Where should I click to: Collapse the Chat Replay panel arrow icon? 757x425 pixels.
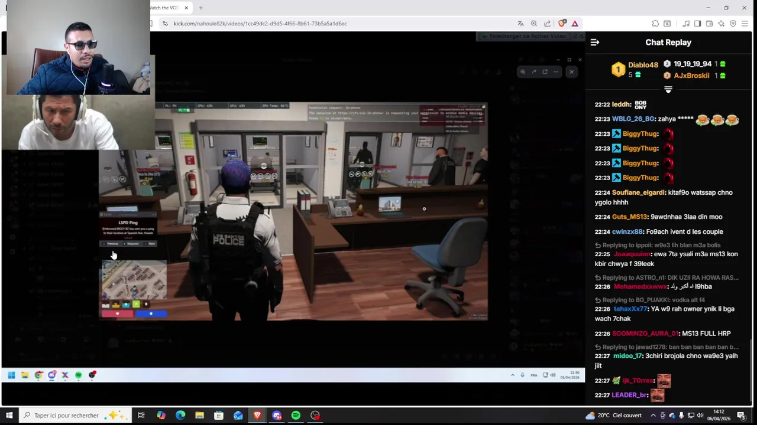click(595, 42)
